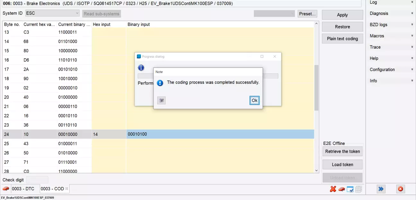Screen dimensions: 416x200
Task: Close the 0003 - COD tab
Action: click(67, 189)
